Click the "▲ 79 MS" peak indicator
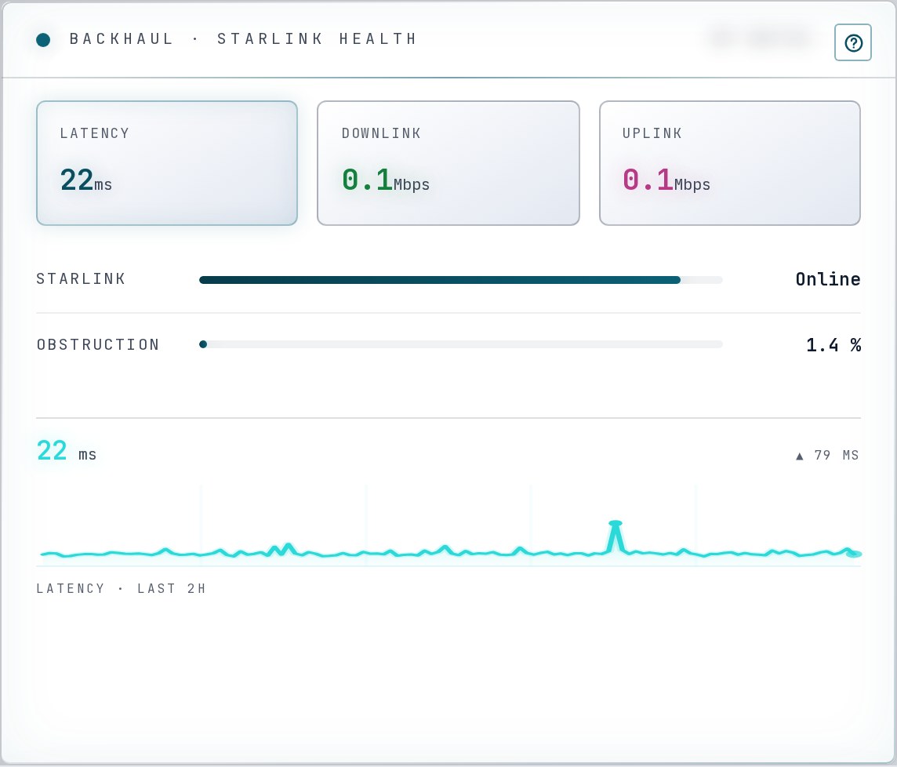897x767 pixels. point(827,455)
